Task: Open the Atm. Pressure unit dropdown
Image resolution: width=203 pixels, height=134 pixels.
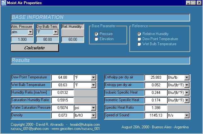Action: [x=31, y=32]
